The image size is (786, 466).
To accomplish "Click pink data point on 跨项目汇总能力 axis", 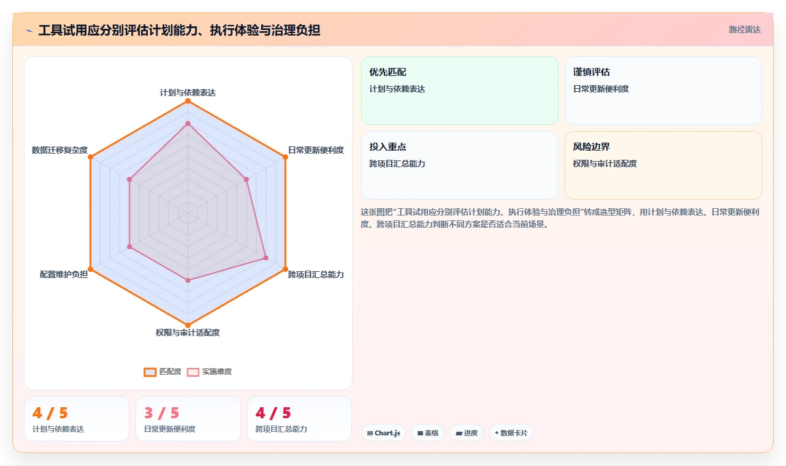I will [x=265, y=258].
